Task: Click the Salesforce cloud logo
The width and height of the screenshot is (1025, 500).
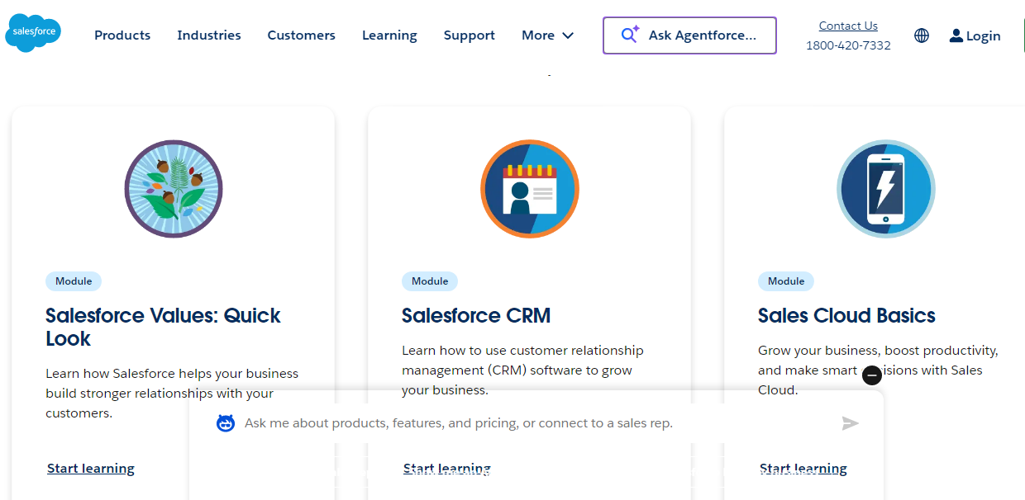Action: (33, 33)
